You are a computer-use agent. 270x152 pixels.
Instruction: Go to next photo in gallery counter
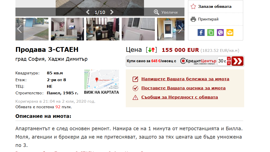click(112, 12)
